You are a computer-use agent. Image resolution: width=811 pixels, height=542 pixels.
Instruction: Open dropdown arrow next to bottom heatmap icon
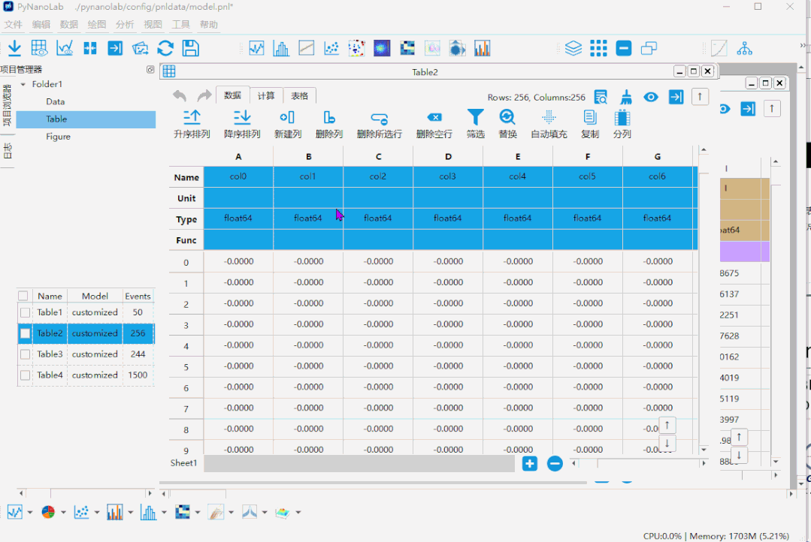tap(198, 512)
